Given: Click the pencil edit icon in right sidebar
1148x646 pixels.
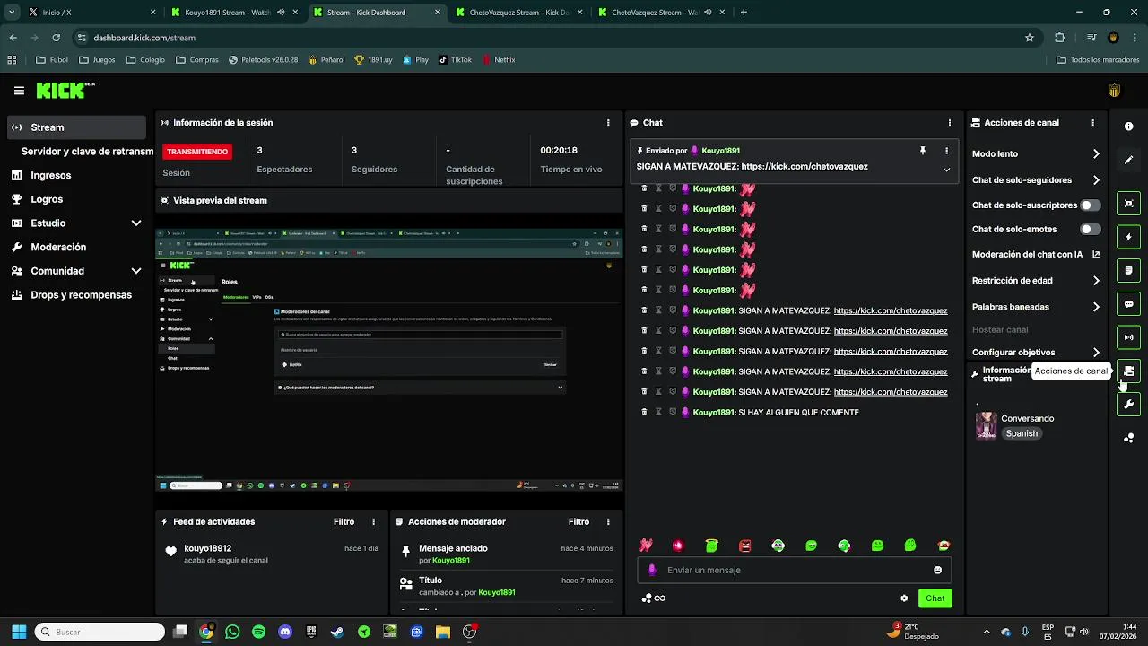Looking at the screenshot, I should (x=1128, y=160).
